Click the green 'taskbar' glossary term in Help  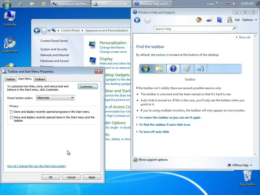tap(161, 55)
